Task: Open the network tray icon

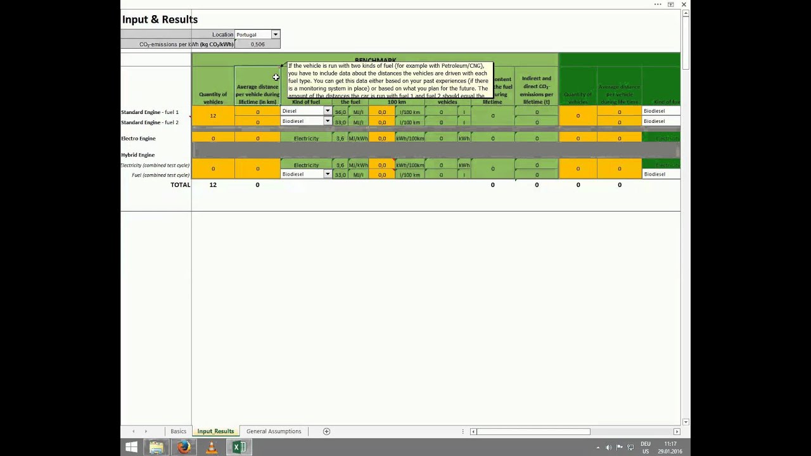Action: [x=630, y=448]
